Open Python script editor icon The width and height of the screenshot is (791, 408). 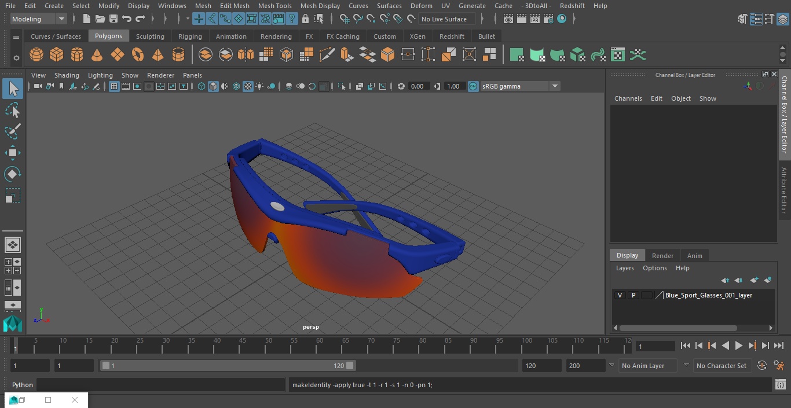(x=781, y=385)
